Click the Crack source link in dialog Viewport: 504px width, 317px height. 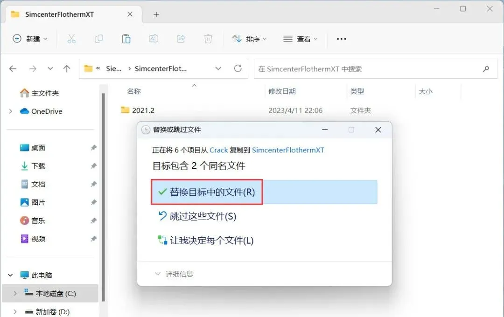click(218, 150)
